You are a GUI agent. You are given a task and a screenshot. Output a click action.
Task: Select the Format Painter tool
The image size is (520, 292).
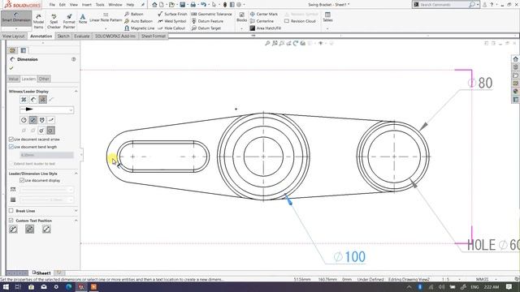coord(69,21)
